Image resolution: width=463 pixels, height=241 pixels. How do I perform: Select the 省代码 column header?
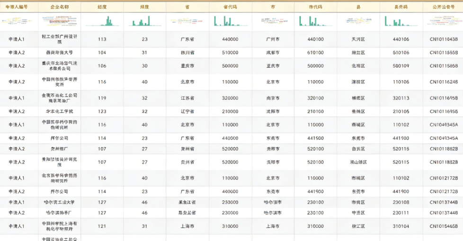click(x=230, y=7)
